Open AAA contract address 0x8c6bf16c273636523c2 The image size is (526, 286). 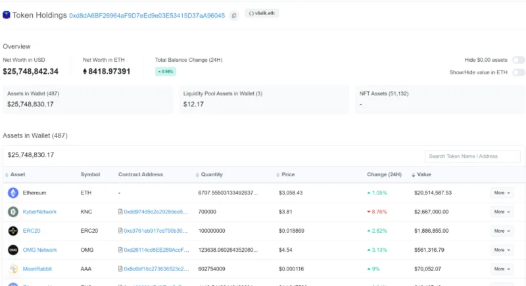(156, 269)
